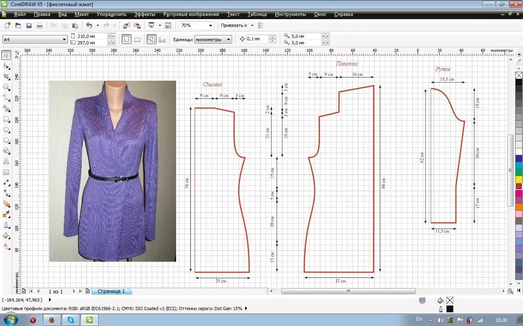Open the snap Options icon
Screen dimensions: 523x326
[x=261, y=25]
